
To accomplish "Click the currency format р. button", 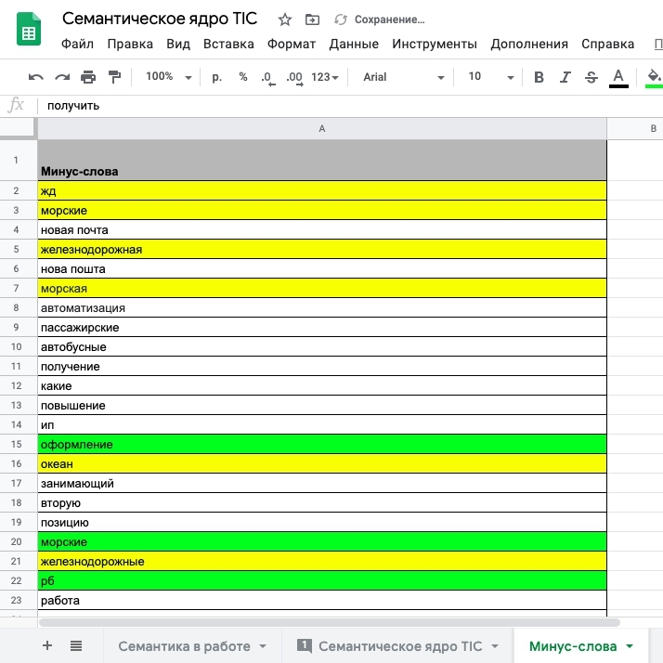I will (217, 77).
